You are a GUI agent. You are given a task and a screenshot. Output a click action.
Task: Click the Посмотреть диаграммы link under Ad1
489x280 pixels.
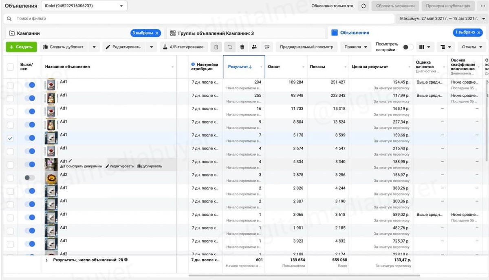pos(81,166)
